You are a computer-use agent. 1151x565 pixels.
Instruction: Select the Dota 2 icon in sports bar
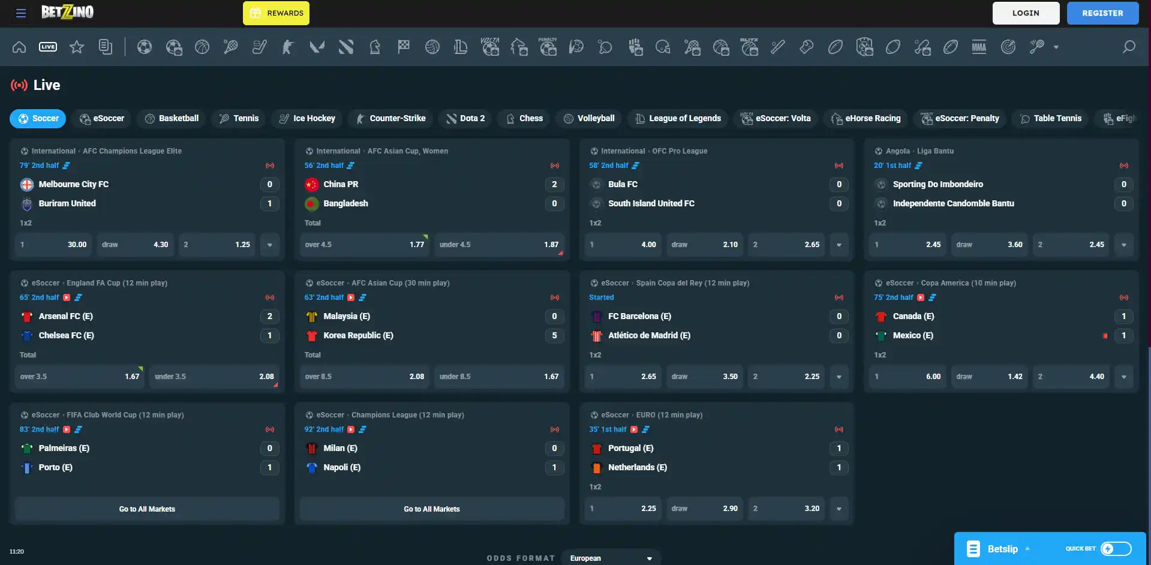(x=346, y=47)
